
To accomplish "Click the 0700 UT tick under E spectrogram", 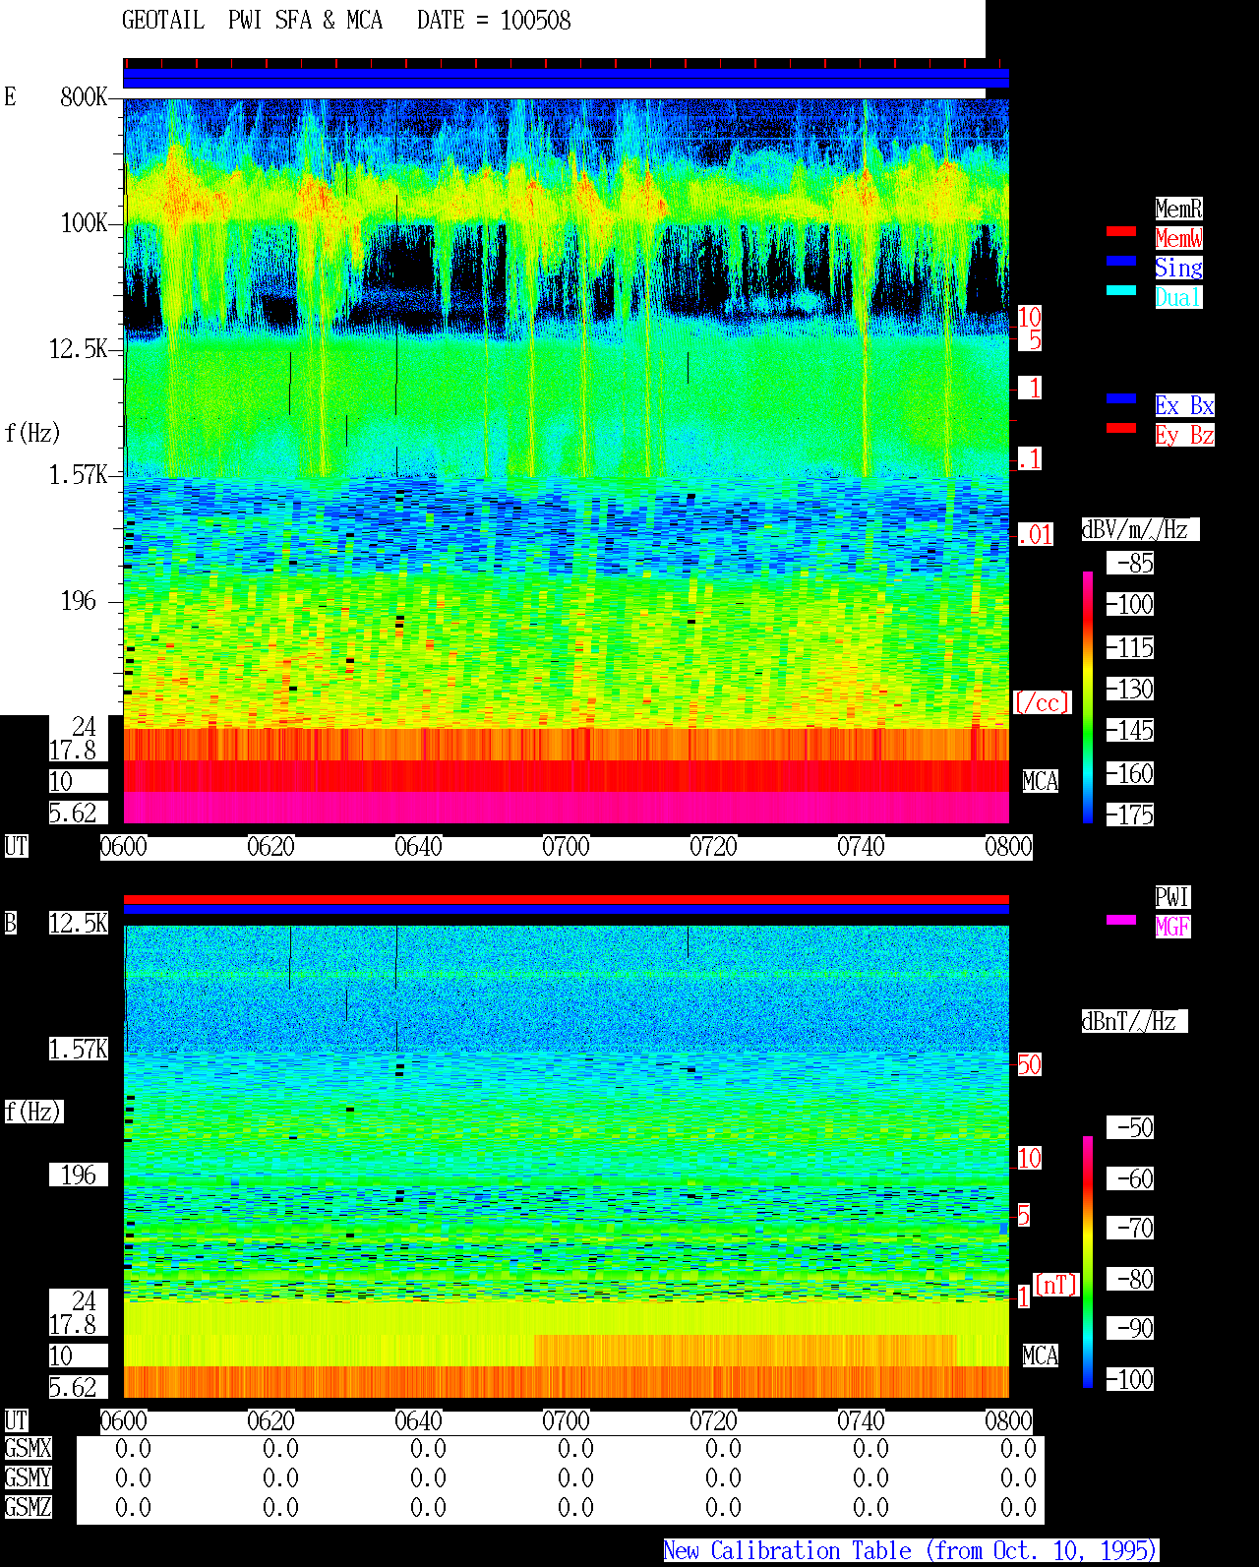I will pos(566,847).
